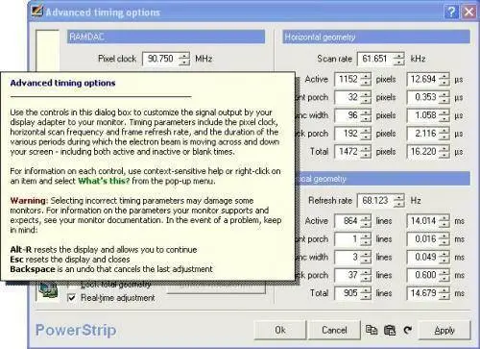Click spinner beside the 0.049 ms value
Screen dimensions: 480x349
[444, 257]
